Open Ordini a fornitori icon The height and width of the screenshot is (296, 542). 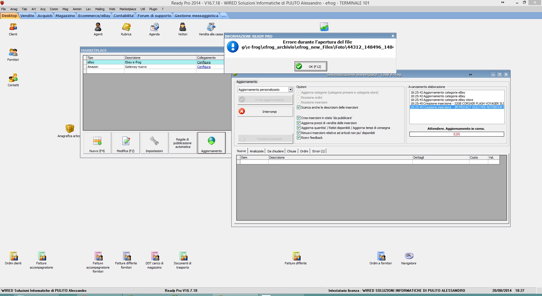coord(381,258)
